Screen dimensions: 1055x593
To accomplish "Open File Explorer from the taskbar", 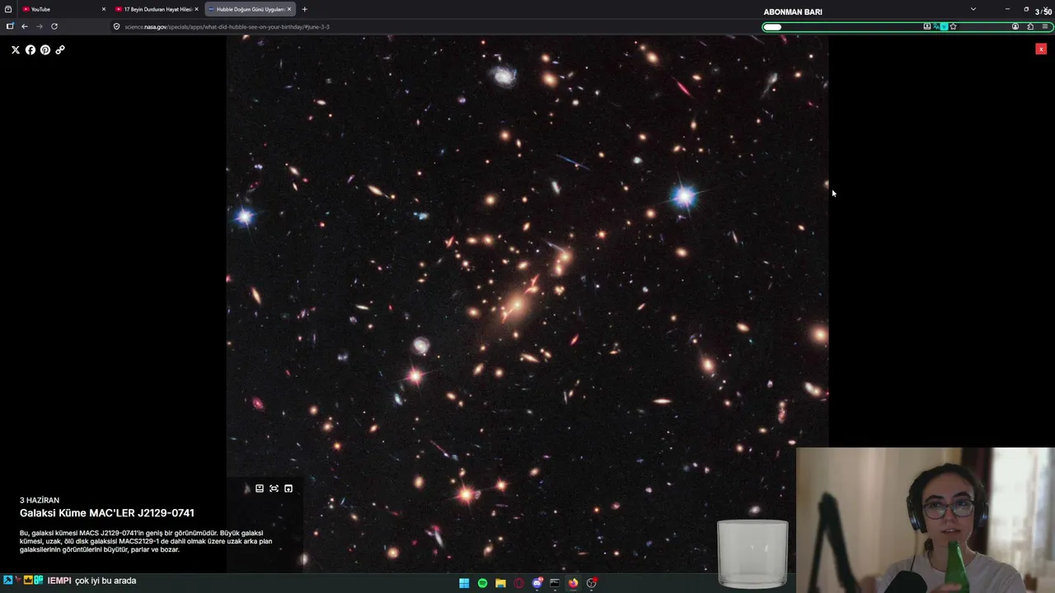I will [x=500, y=583].
